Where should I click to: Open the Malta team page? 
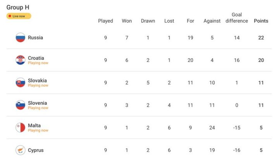click(34, 125)
